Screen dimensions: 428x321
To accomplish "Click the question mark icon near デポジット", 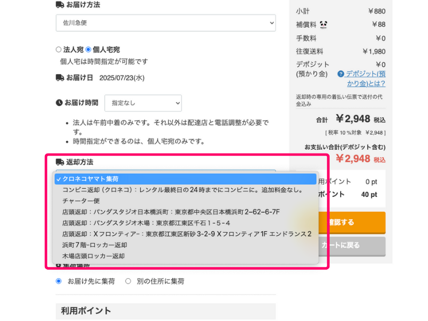I will tap(340, 74).
